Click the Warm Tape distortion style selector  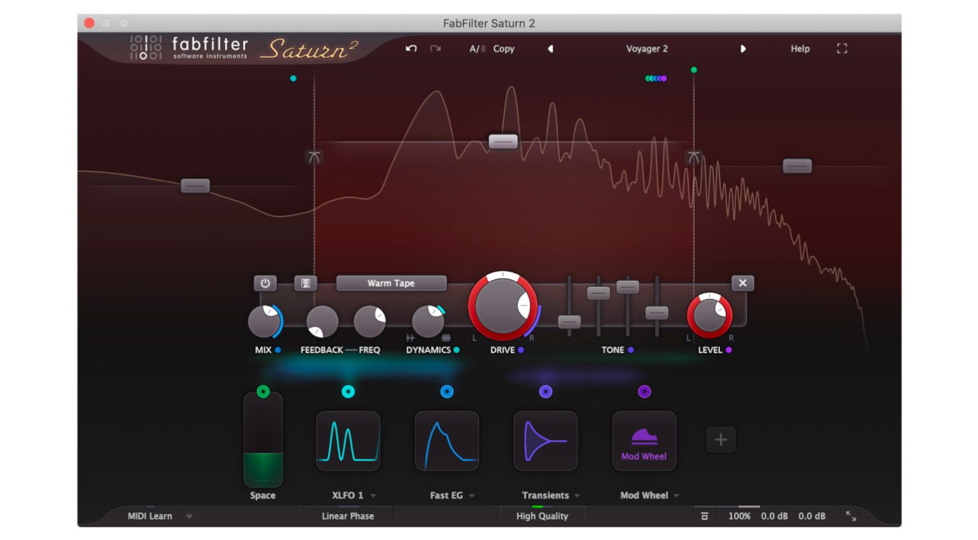click(x=391, y=283)
